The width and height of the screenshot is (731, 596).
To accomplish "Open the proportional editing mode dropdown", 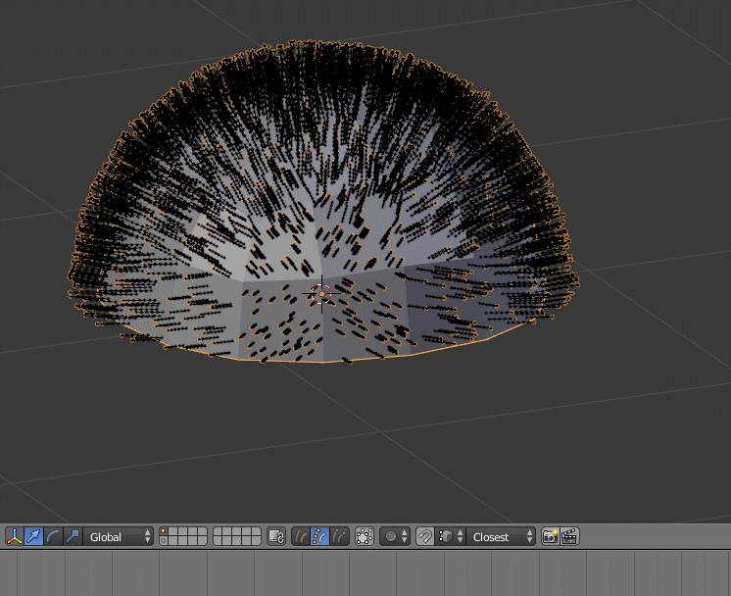I will [395, 537].
